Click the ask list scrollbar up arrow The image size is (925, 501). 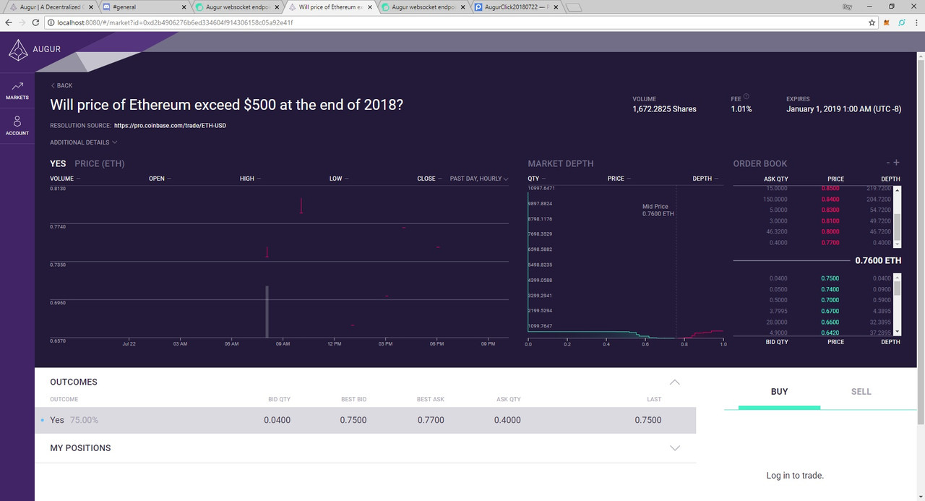898,190
